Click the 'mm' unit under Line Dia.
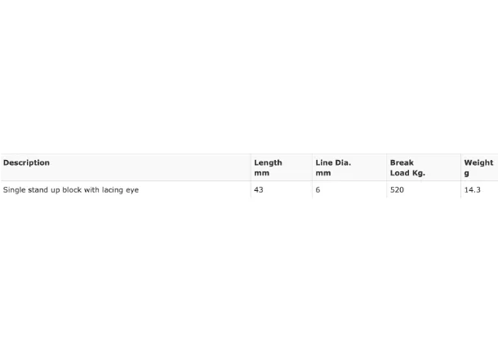 323,173
